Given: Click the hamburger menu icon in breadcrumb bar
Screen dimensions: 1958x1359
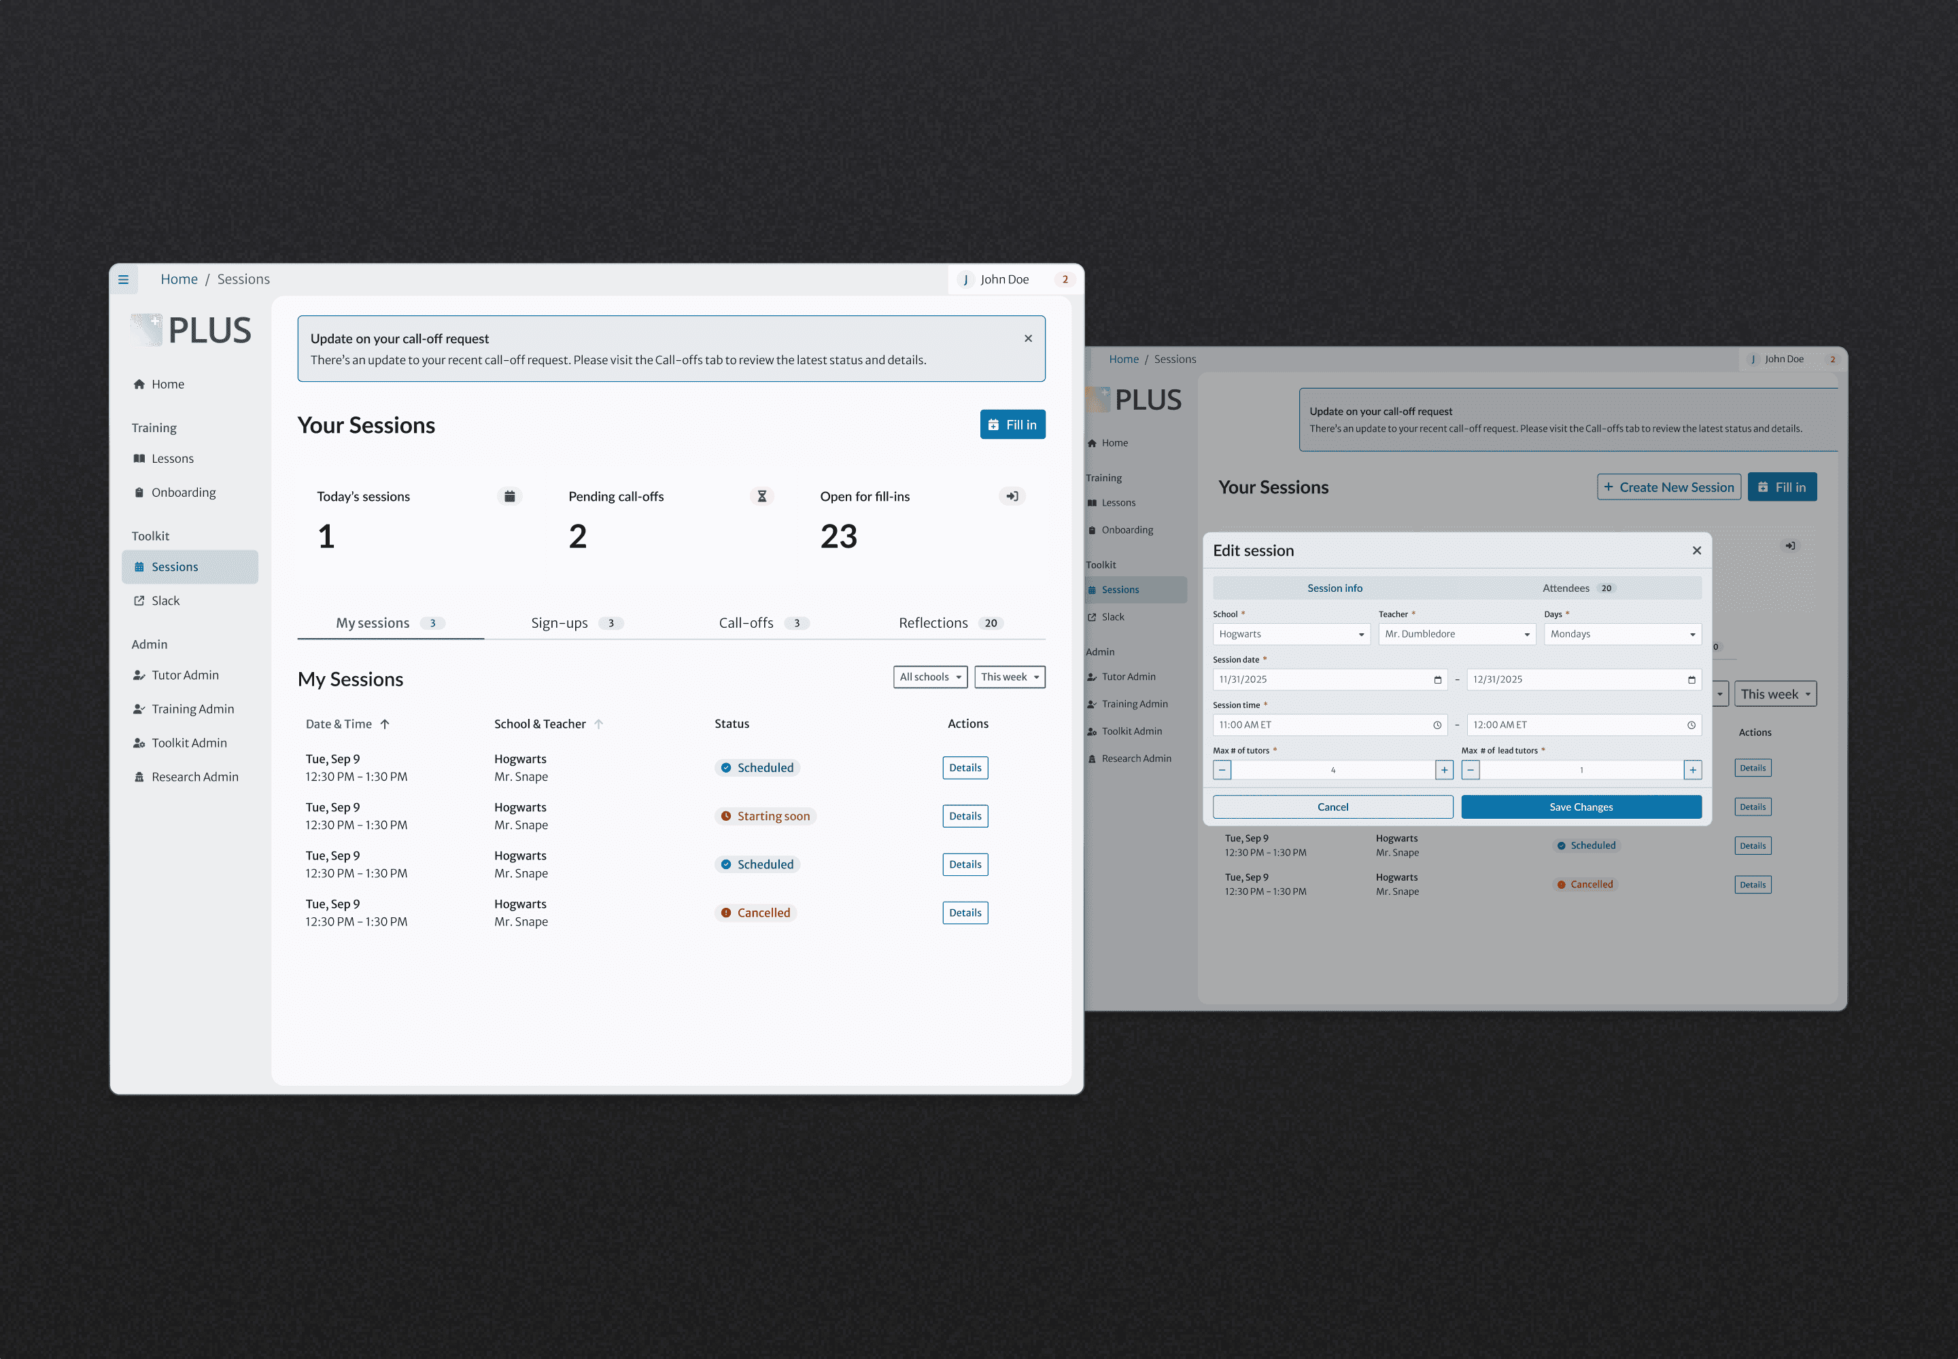Looking at the screenshot, I should point(124,279).
